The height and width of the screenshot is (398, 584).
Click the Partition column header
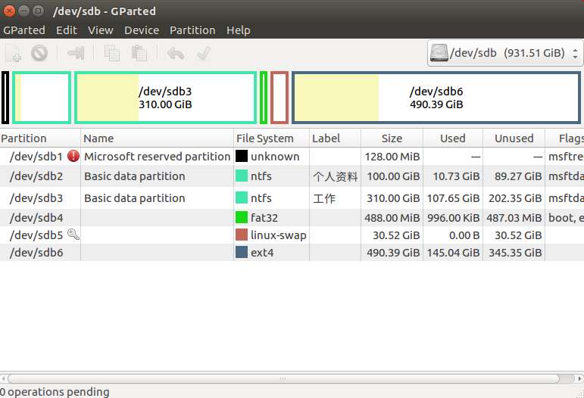click(40, 138)
